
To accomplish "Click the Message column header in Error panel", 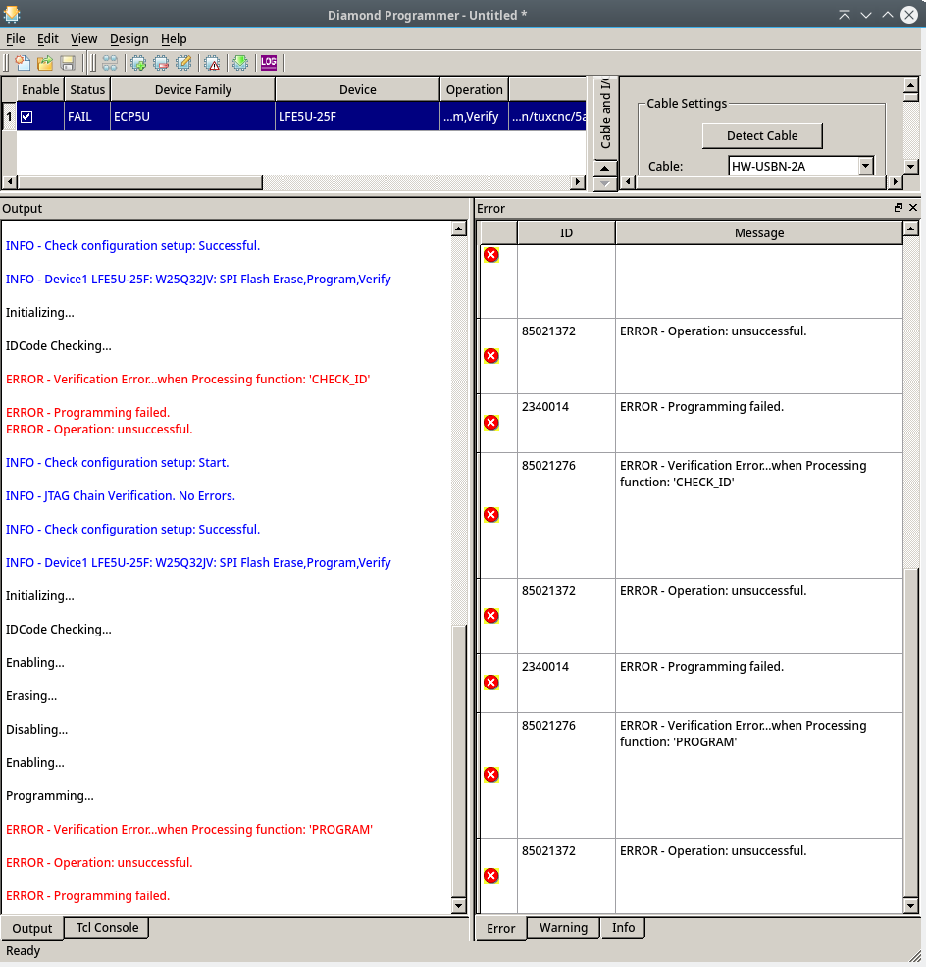I will pos(759,233).
